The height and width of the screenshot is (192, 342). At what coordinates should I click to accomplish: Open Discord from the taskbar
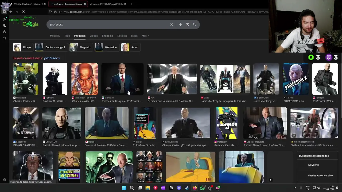[x=179, y=188]
